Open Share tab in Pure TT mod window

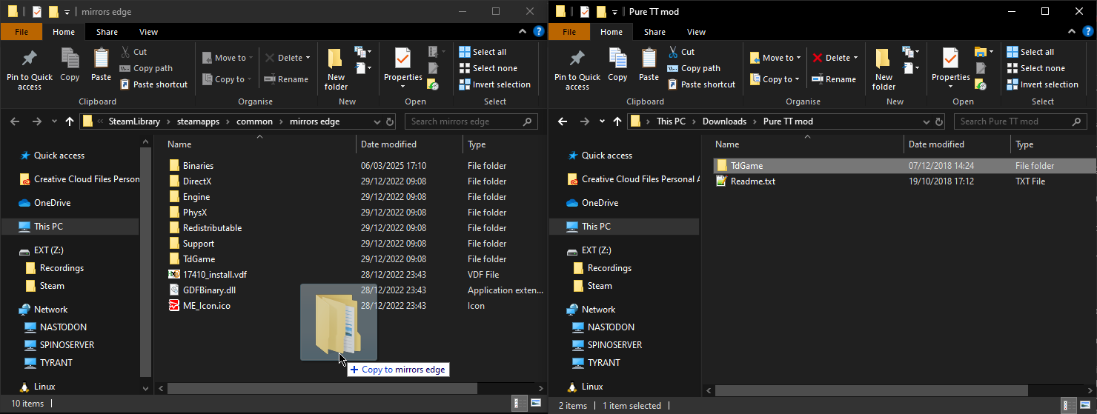pos(654,32)
